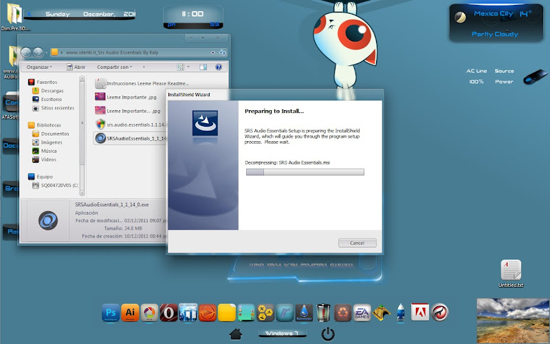Open the red battery trash can dock icon
550x344 pixels.
[x=323, y=312]
